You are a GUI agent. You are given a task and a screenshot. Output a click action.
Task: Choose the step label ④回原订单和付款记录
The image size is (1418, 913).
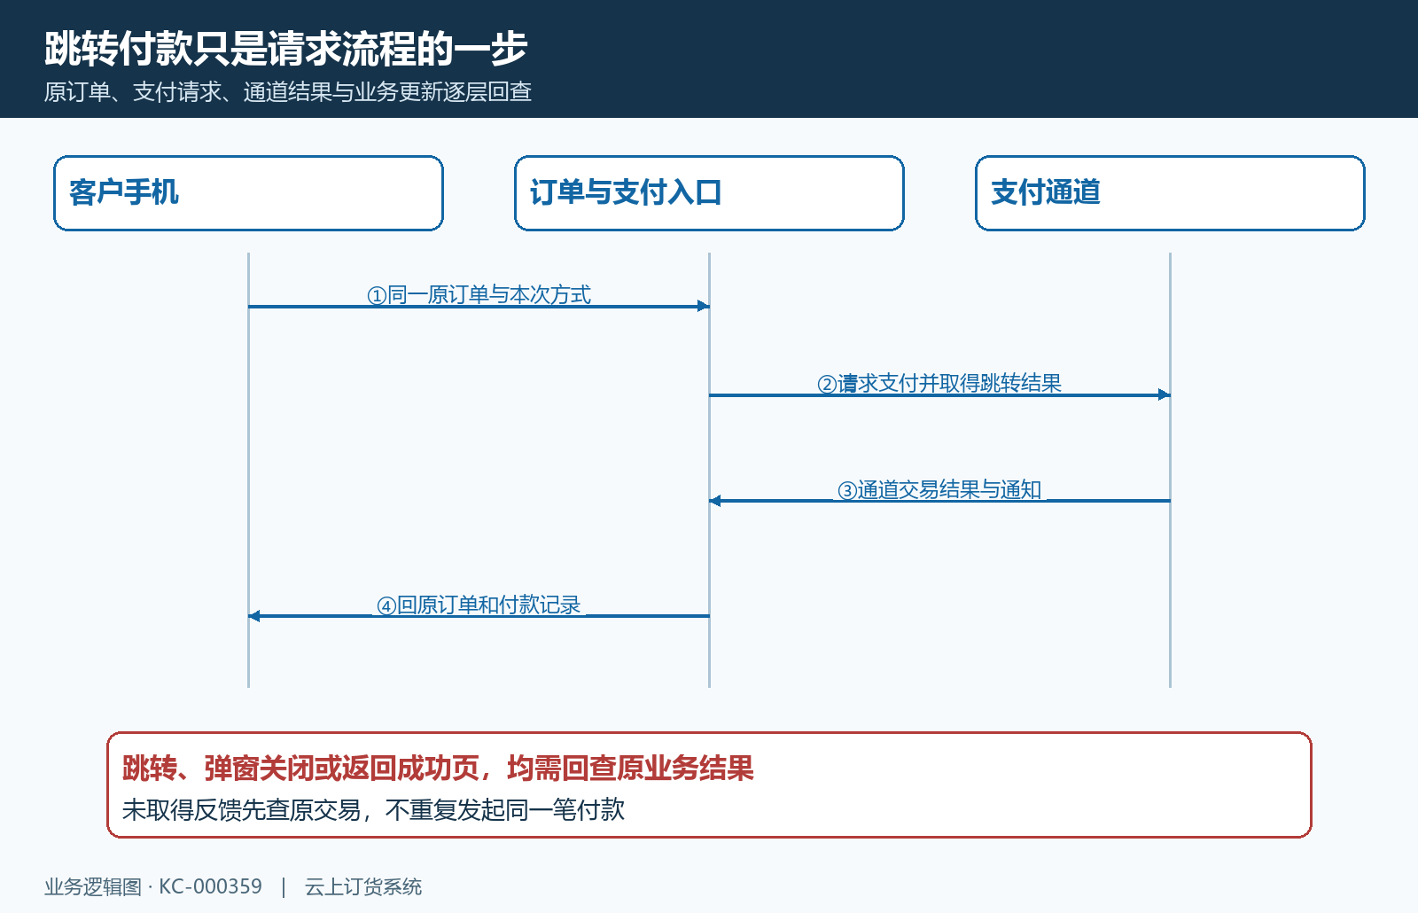(x=479, y=605)
